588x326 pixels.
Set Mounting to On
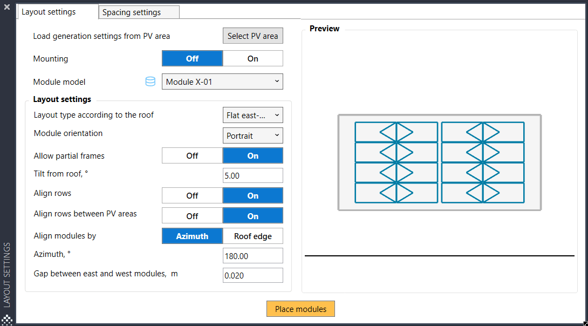(253, 58)
